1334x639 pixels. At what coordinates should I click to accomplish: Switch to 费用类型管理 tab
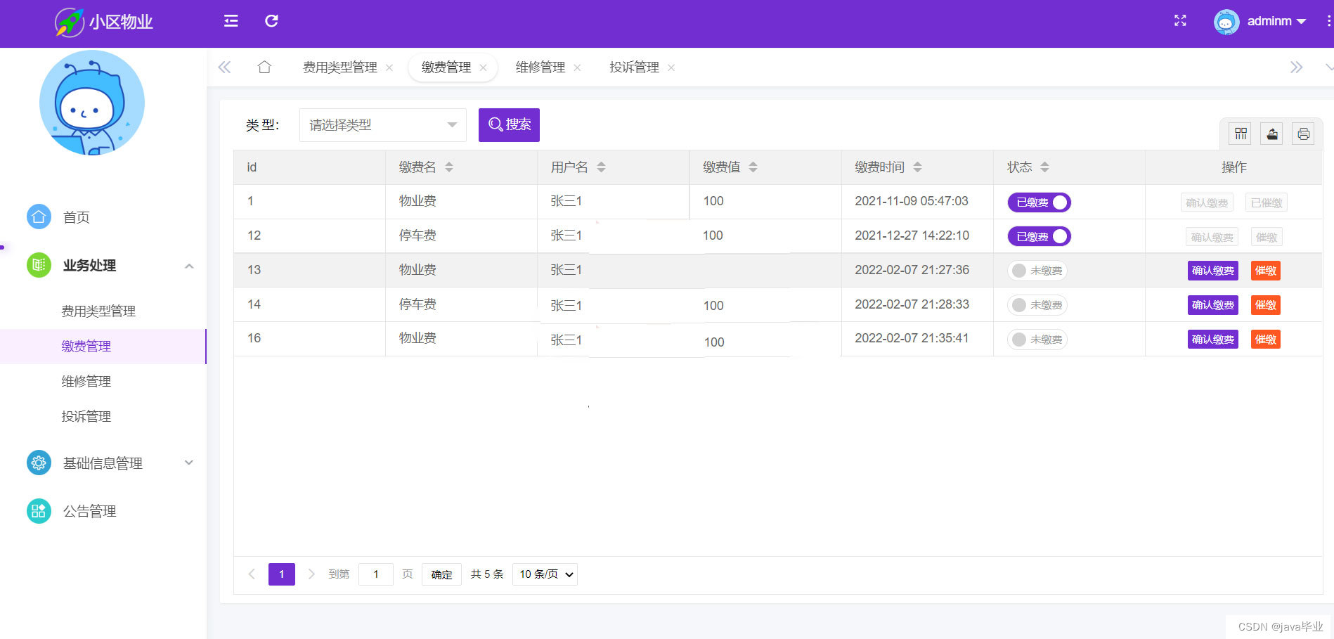click(x=340, y=67)
